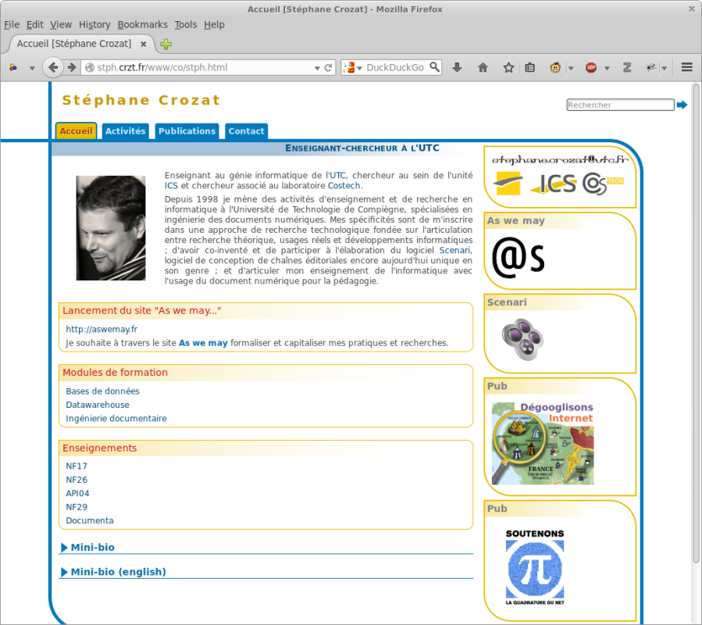The image size is (702, 625).
Task: Click the Zotero Z toolbar icon
Action: 627,68
